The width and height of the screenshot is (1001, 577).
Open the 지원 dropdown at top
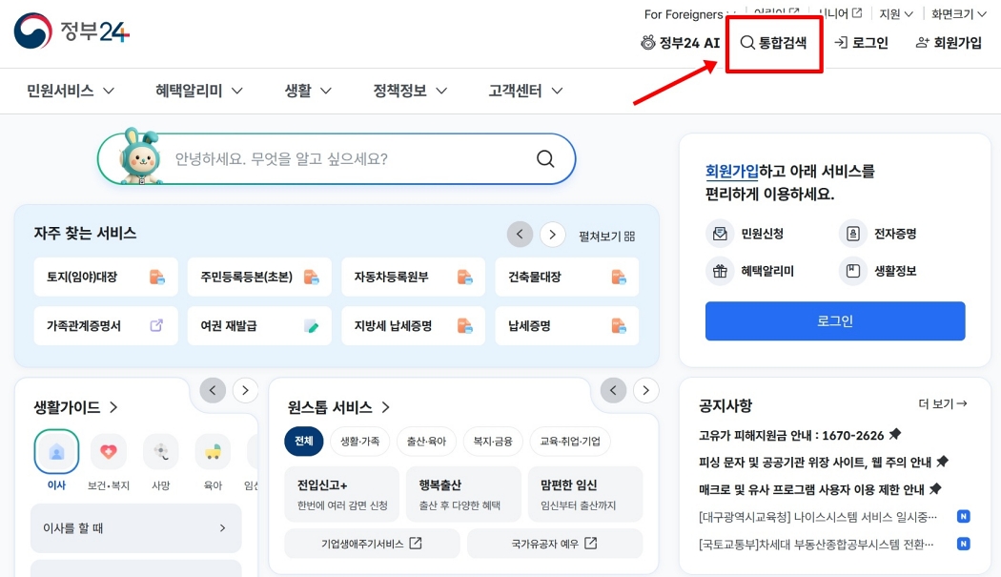click(x=896, y=13)
